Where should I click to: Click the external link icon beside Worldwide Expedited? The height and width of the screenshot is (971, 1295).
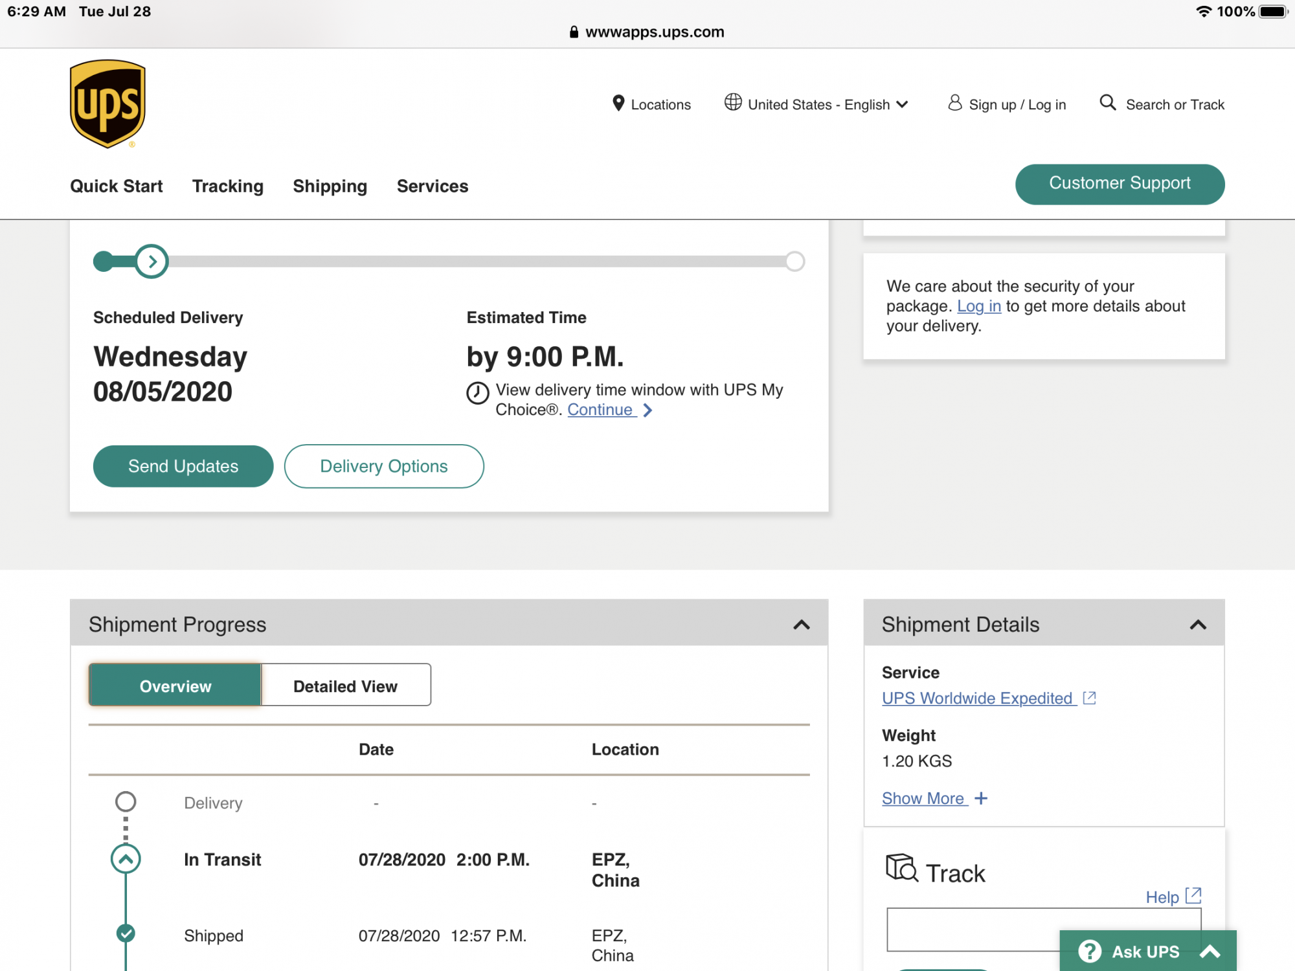tap(1090, 698)
